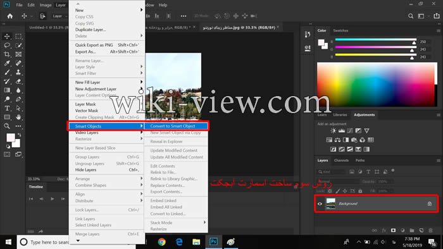Click the magenta color slider
The image size is (443, 249).
376,47
